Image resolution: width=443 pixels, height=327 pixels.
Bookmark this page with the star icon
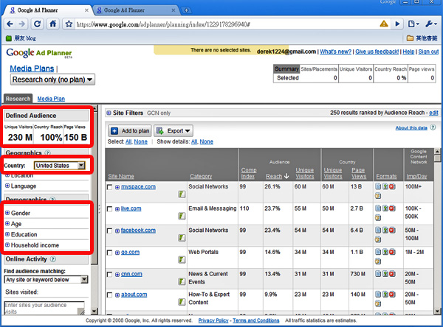(x=69, y=24)
